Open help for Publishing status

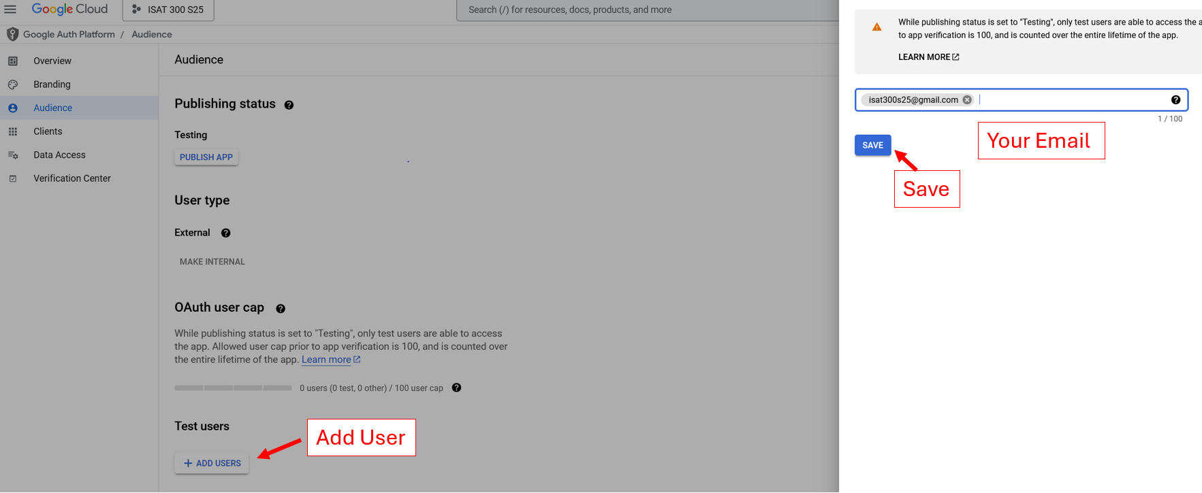(x=289, y=105)
